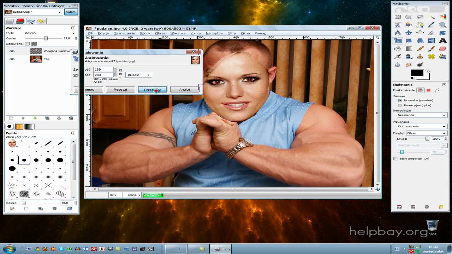This screenshot has width=452, height=254.
Task: Open the Warstwa menu
Action: point(178,33)
